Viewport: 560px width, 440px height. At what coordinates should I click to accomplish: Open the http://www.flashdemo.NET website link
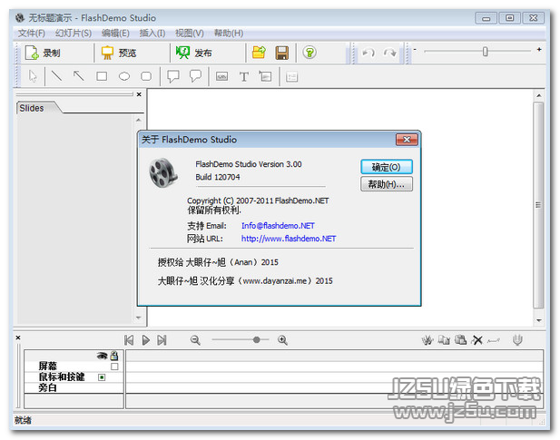click(x=289, y=239)
